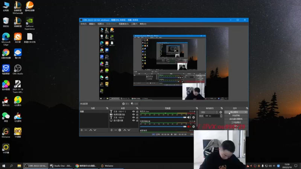Image resolution: width=301 pixels, height=169 pixels.
Task: Click the Studio Mode button
Action: tap(236, 122)
